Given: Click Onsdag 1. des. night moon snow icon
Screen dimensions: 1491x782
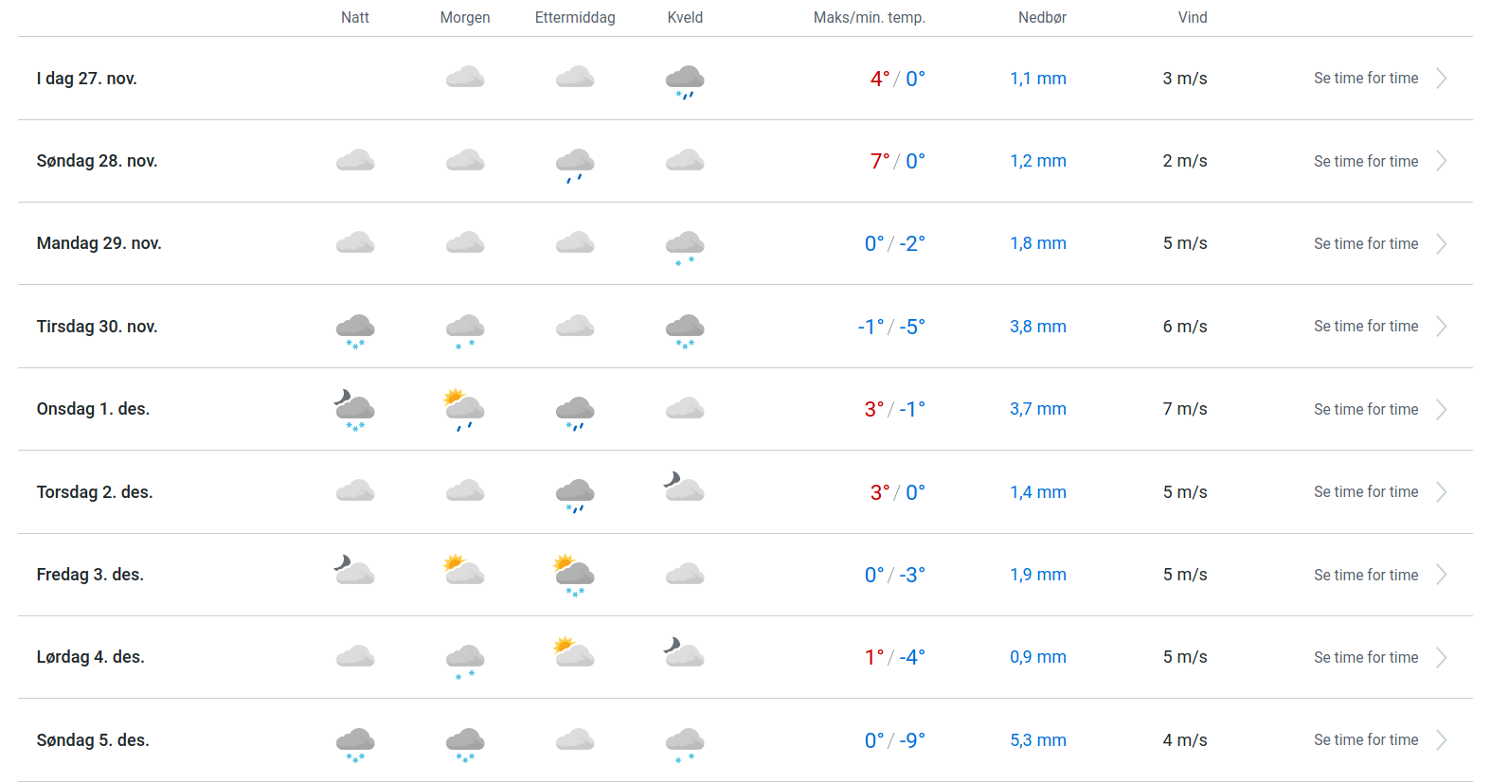Looking at the screenshot, I should [x=355, y=410].
